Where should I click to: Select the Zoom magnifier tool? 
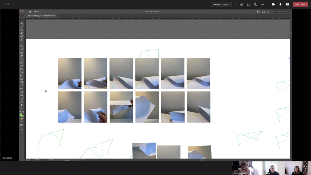[x=22, y=109]
